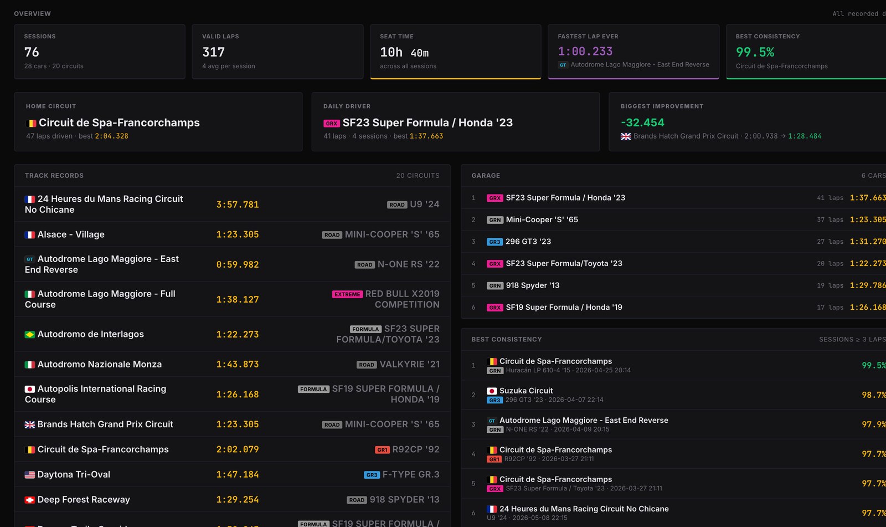The width and height of the screenshot is (886, 527).
Task: Click the UK flag beside Brands Hatch in Track Records
Action: click(x=30, y=424)
